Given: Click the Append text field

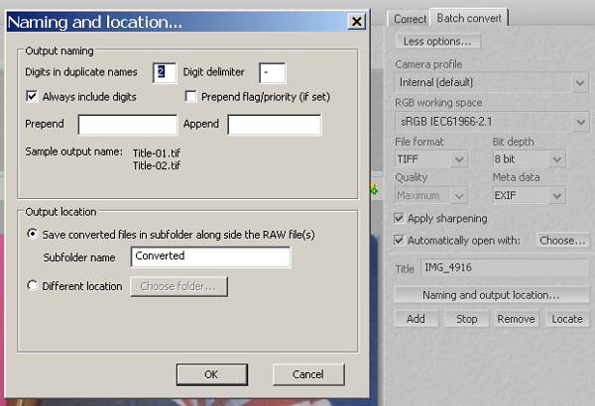Looking at the screenshot, I should click(x=275, y=125).
